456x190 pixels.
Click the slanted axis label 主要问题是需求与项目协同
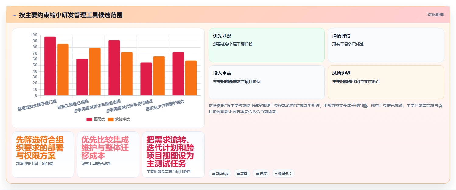tap(97, 106)
